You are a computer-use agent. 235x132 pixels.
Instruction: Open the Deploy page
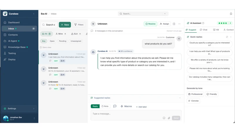click(x=19, y=60)
